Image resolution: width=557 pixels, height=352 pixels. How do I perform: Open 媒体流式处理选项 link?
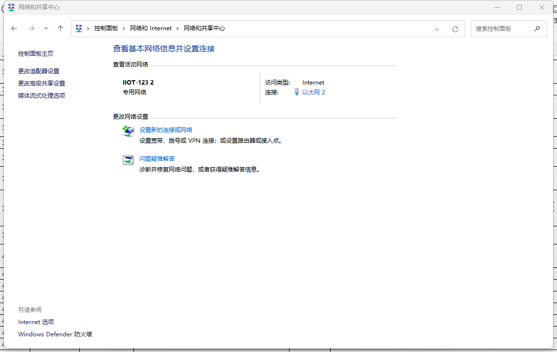click(x=42, y=96)
